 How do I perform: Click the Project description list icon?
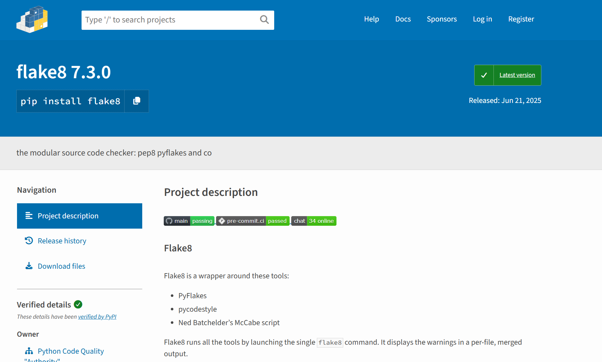pyautogui.click(x=29, y=216)
